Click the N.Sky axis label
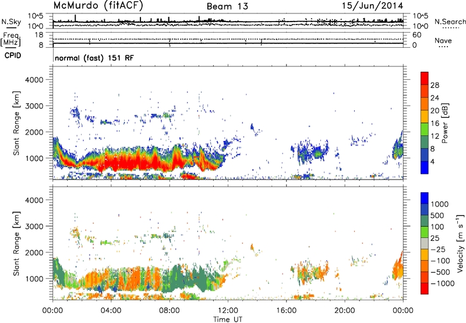 [x=11, y=22]
